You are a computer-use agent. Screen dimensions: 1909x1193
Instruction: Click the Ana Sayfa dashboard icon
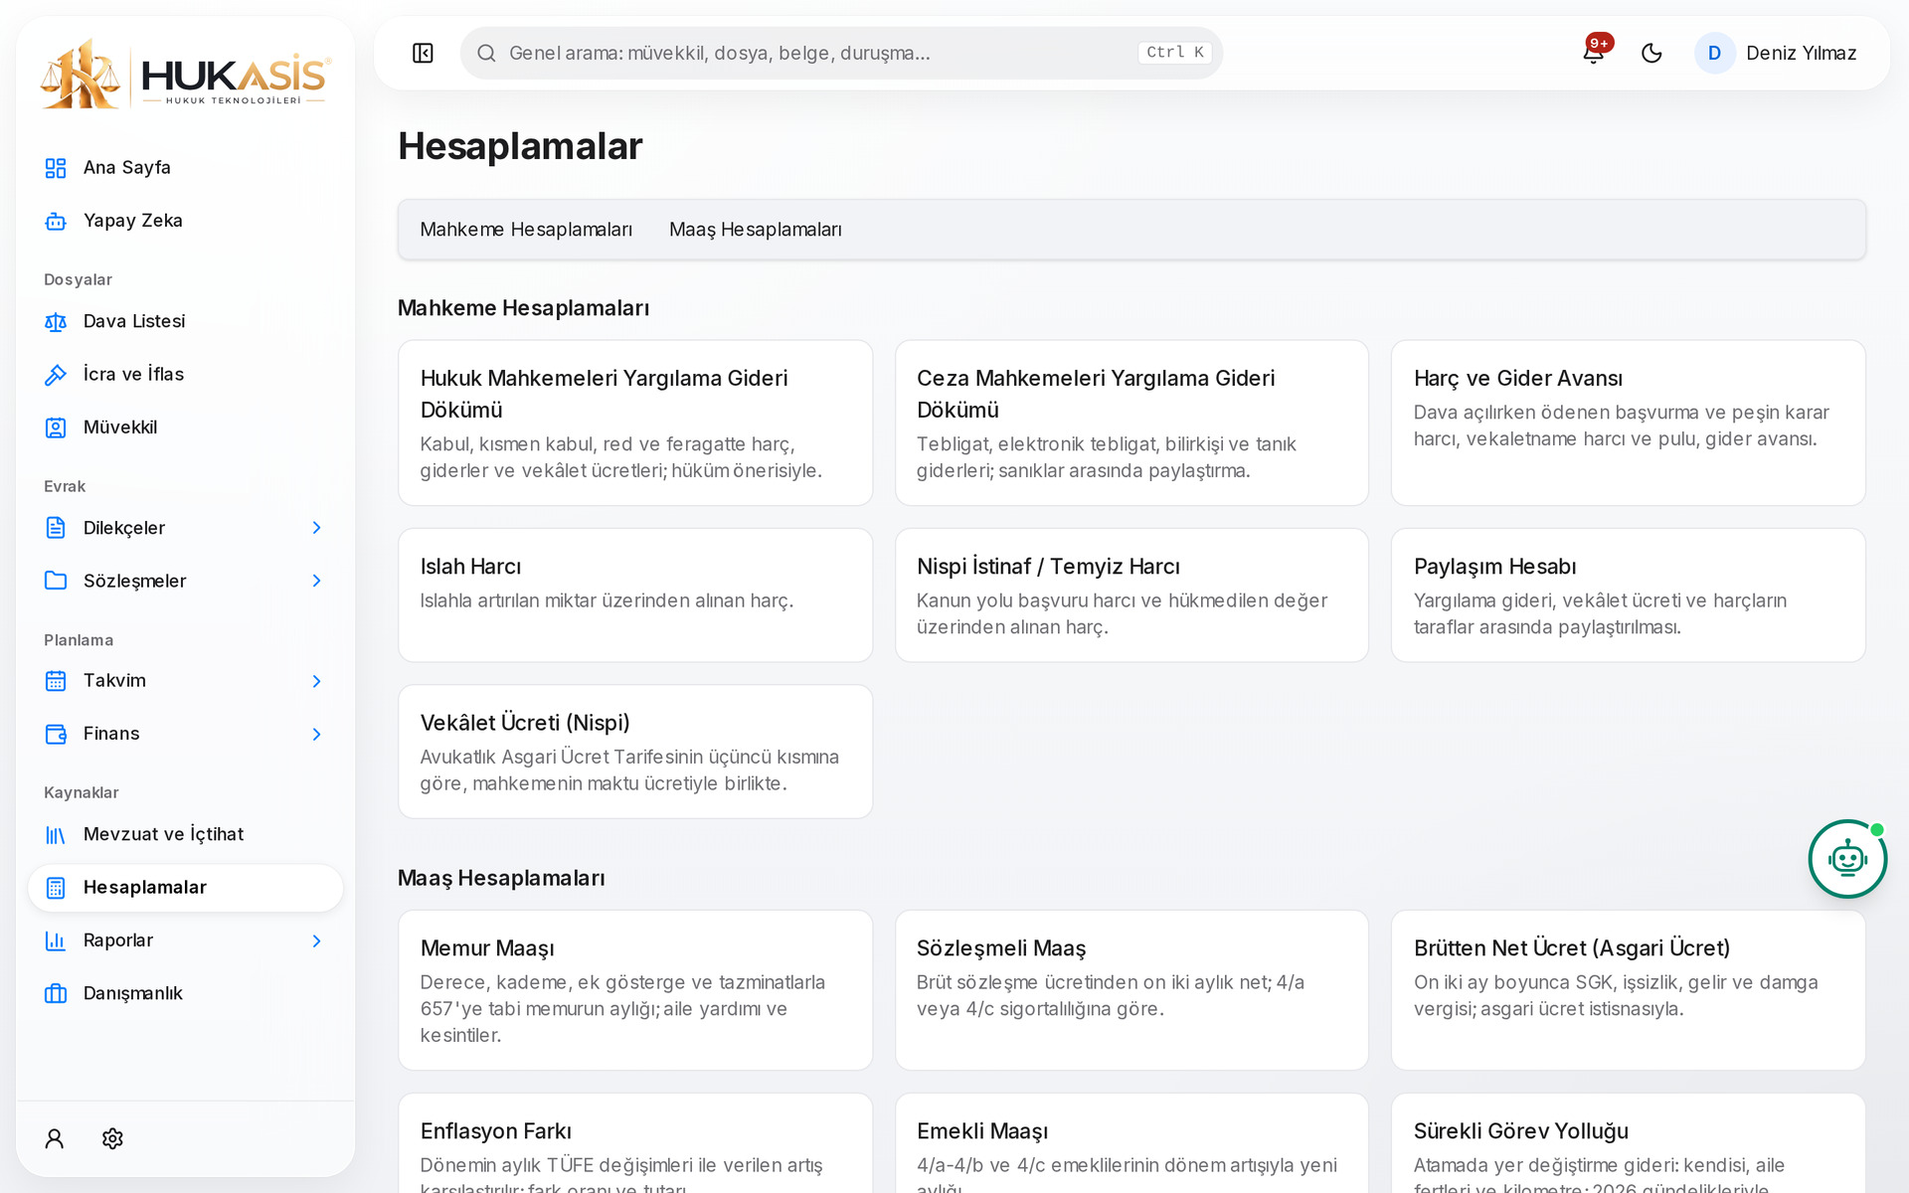tap(56, 168)
